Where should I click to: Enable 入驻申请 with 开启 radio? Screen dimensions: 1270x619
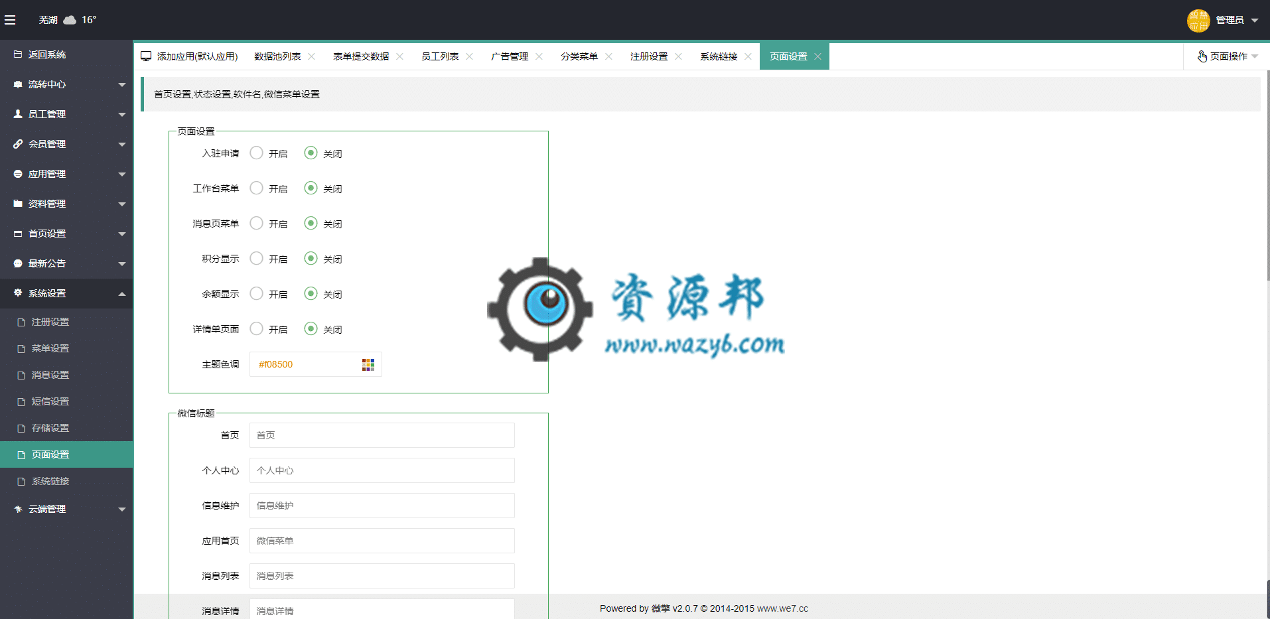click(256, 153)
